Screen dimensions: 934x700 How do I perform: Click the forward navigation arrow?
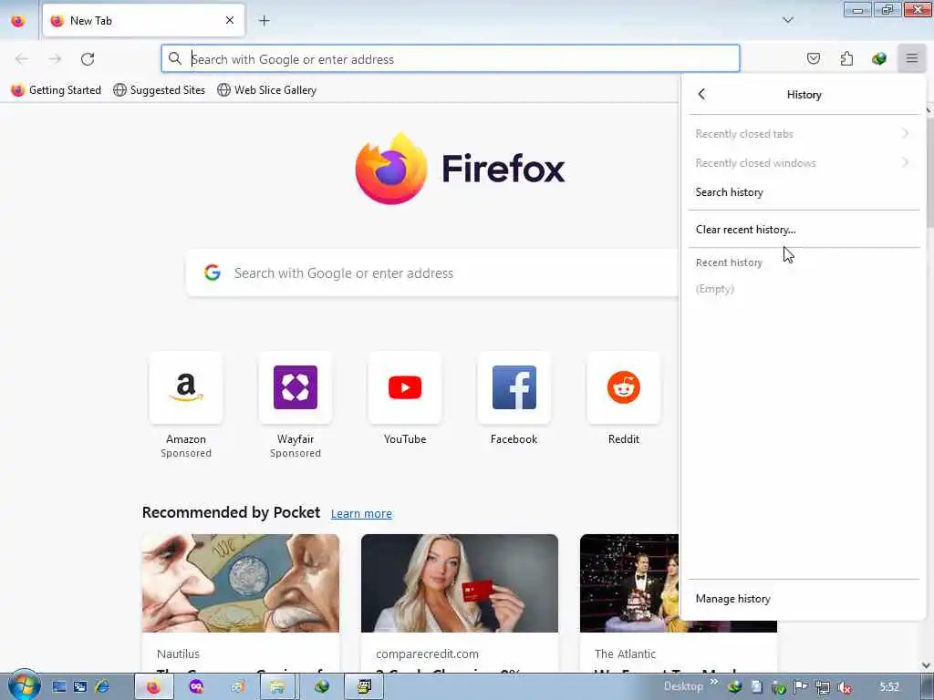(x=55, y=59)
